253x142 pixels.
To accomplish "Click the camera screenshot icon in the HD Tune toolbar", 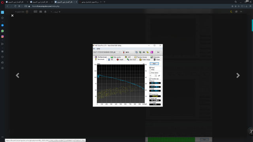I will pyautogui.click(x=144, y=52).
